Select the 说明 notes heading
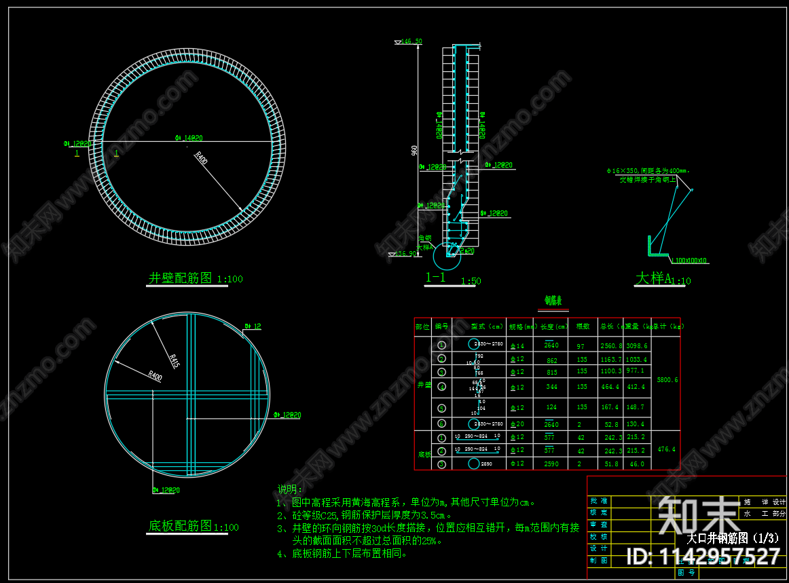 (x=290, y=489)
